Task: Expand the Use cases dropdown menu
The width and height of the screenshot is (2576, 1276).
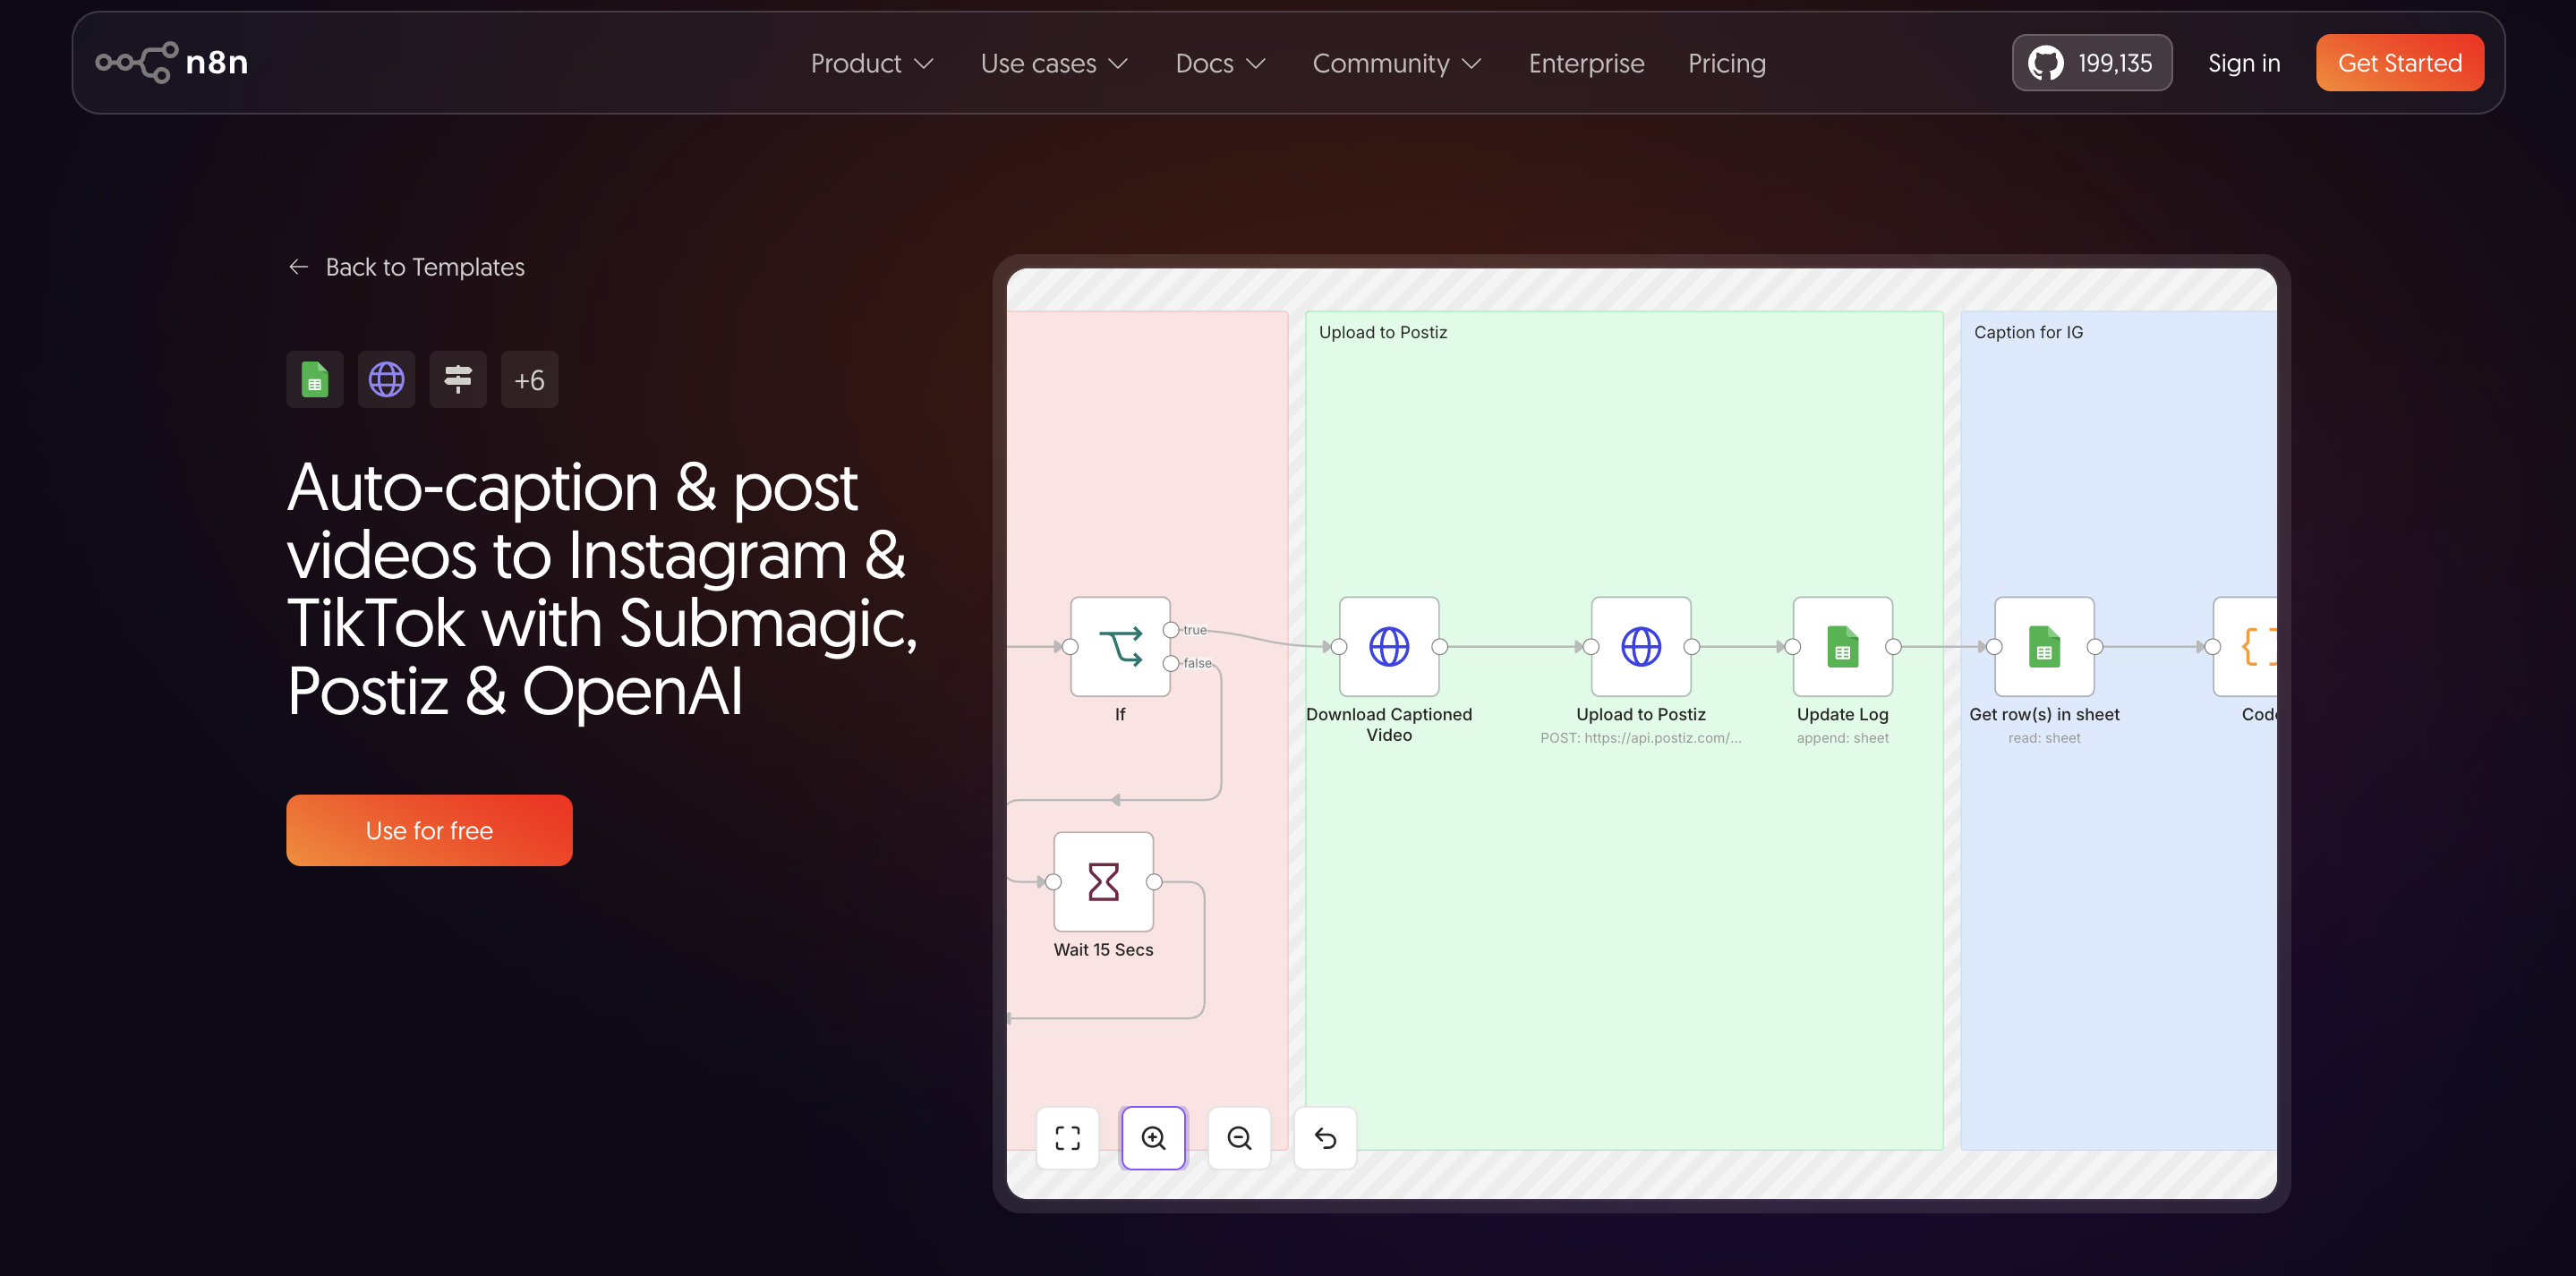Action: coord(1055,63)
